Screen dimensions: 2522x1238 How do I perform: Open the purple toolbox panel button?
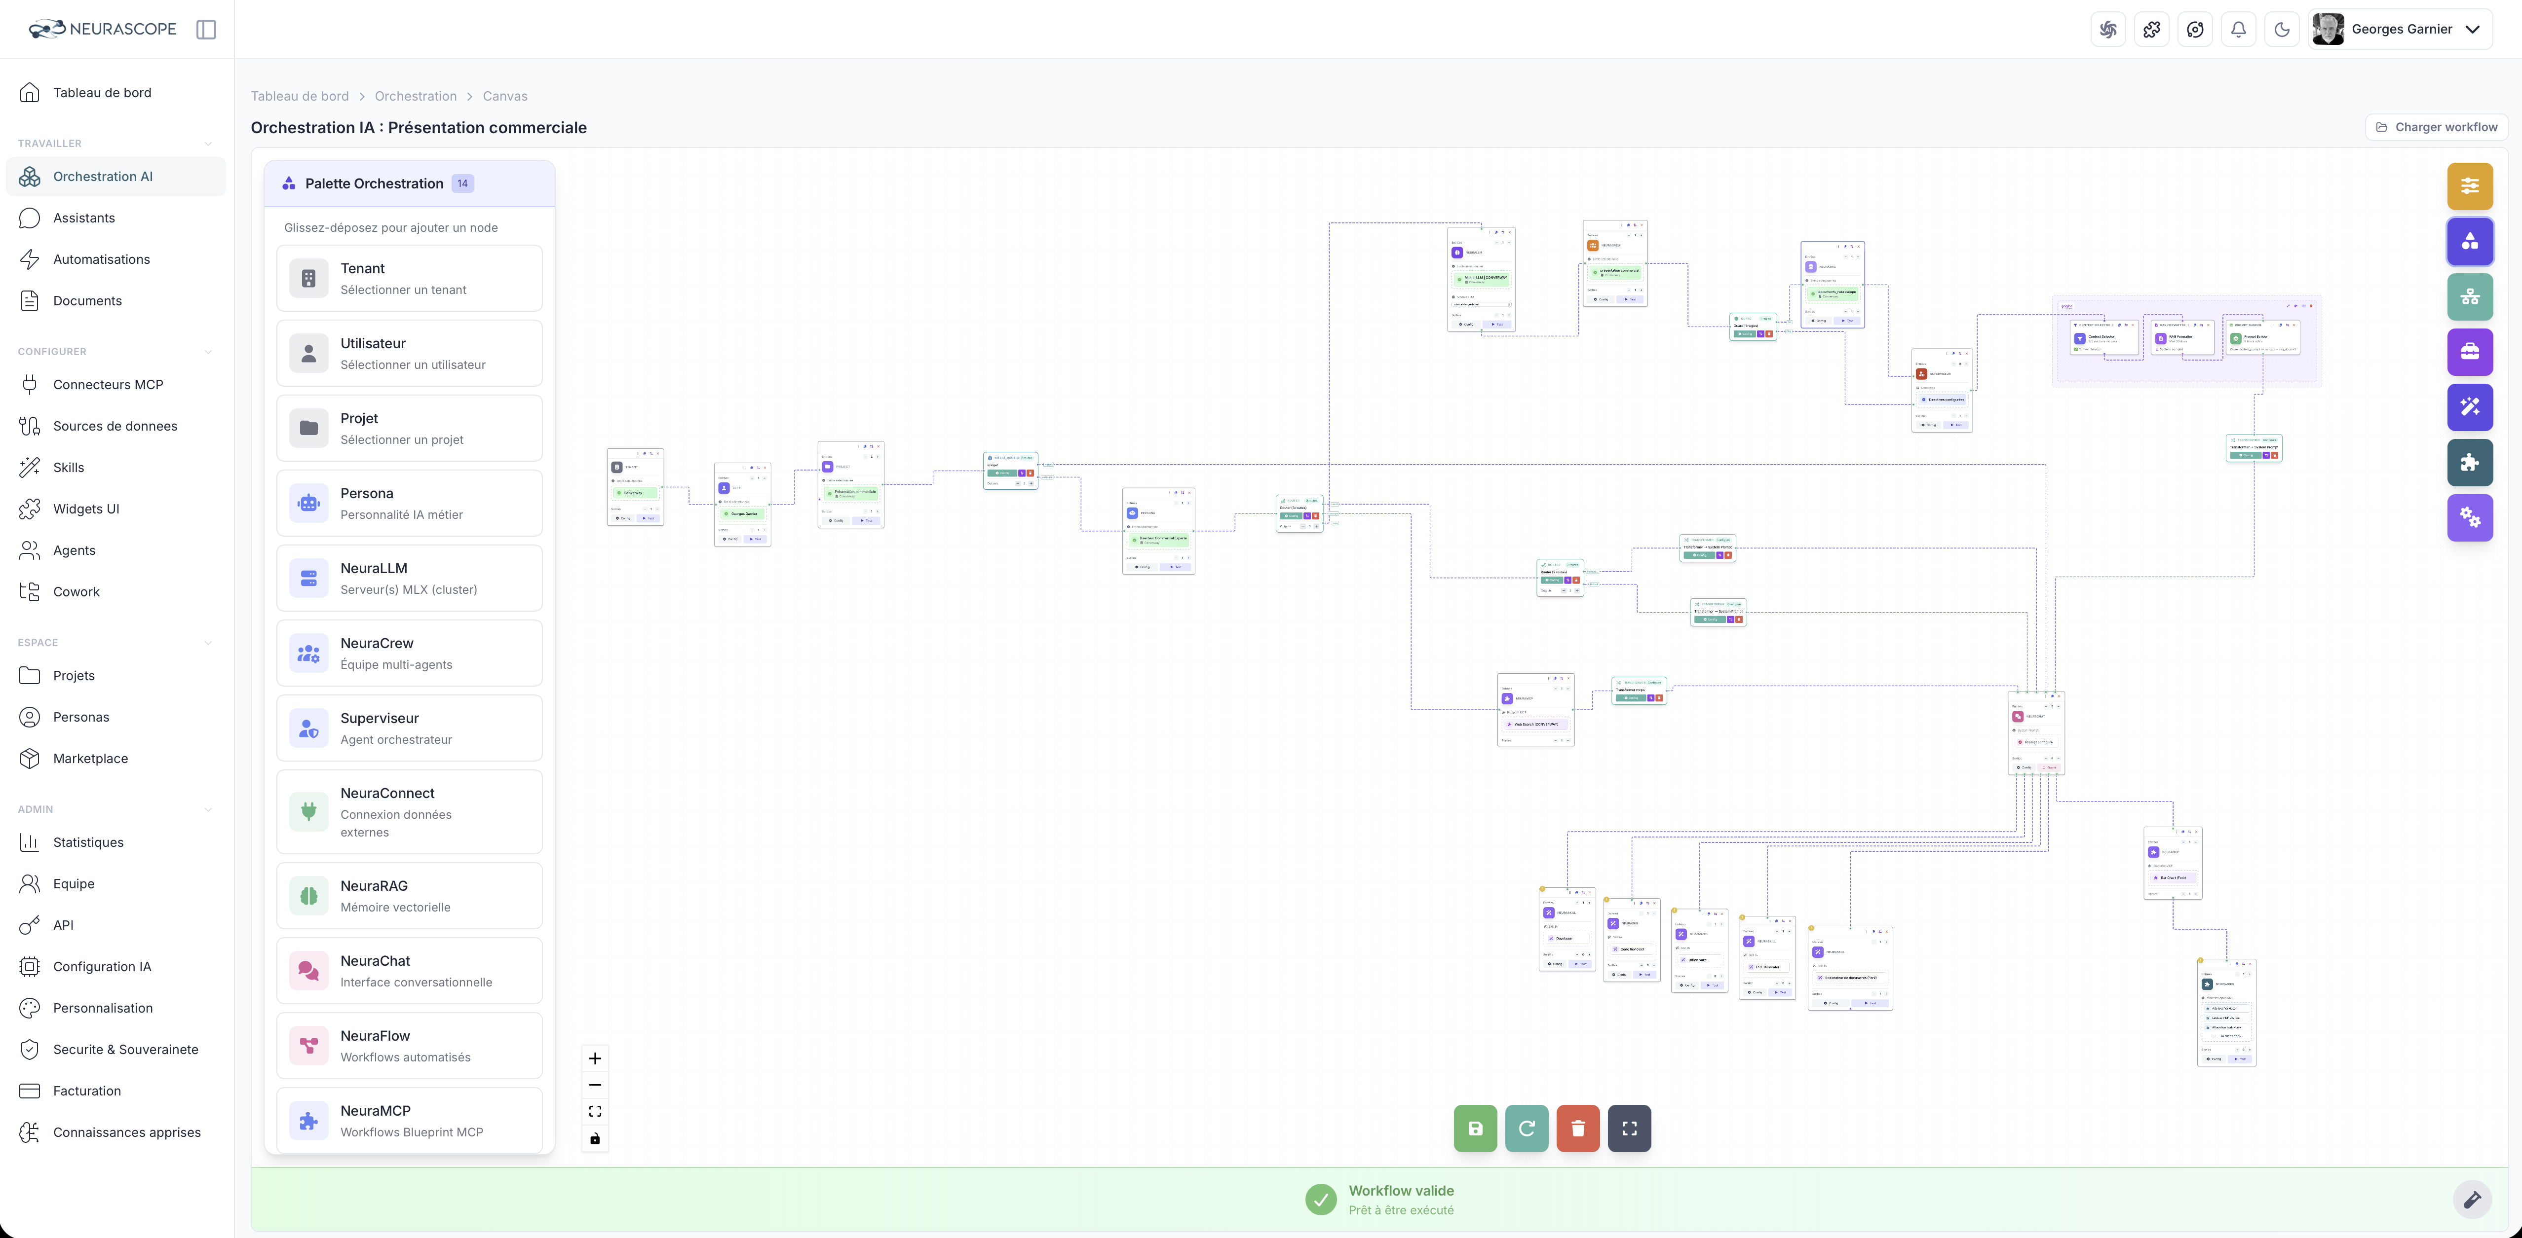(2469, 352)
